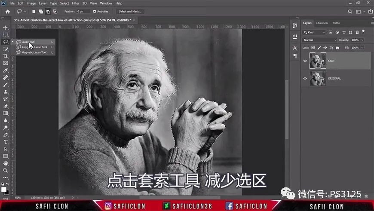Select the Horizontal Type tool

coord(6,142)
